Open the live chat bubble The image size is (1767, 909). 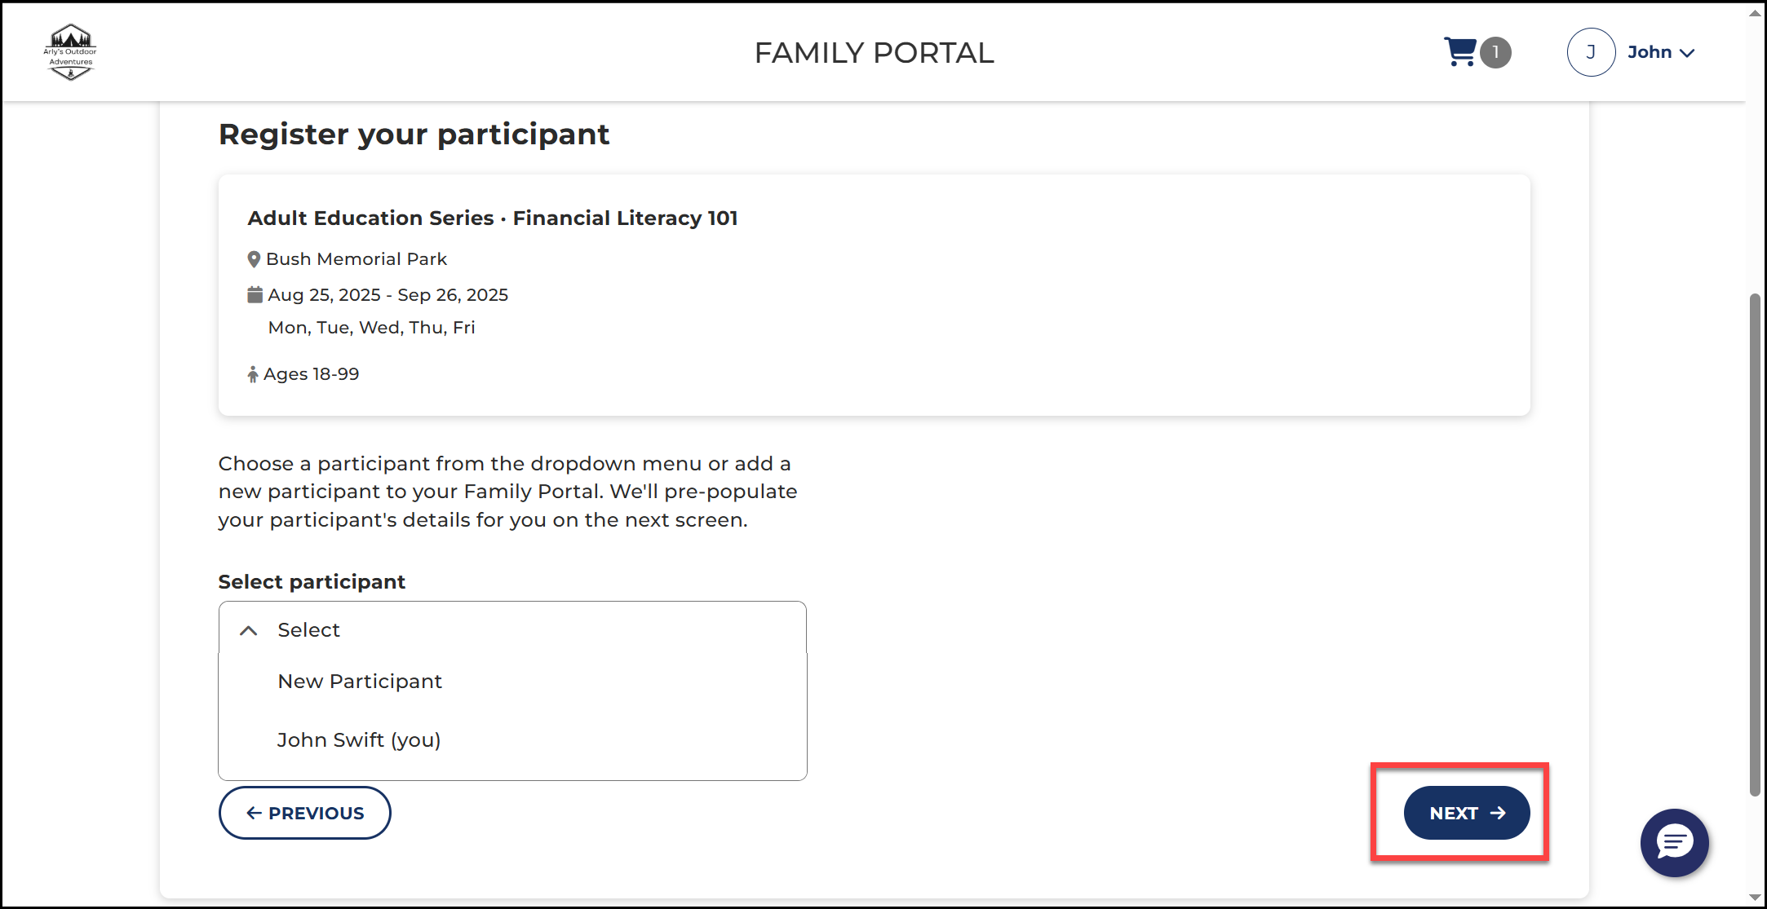pos(1674,842)
